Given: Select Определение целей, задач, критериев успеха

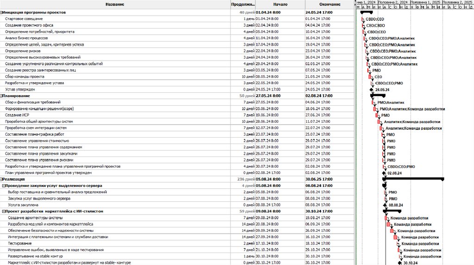Looking at the screenshot, I should coord(44,45).
